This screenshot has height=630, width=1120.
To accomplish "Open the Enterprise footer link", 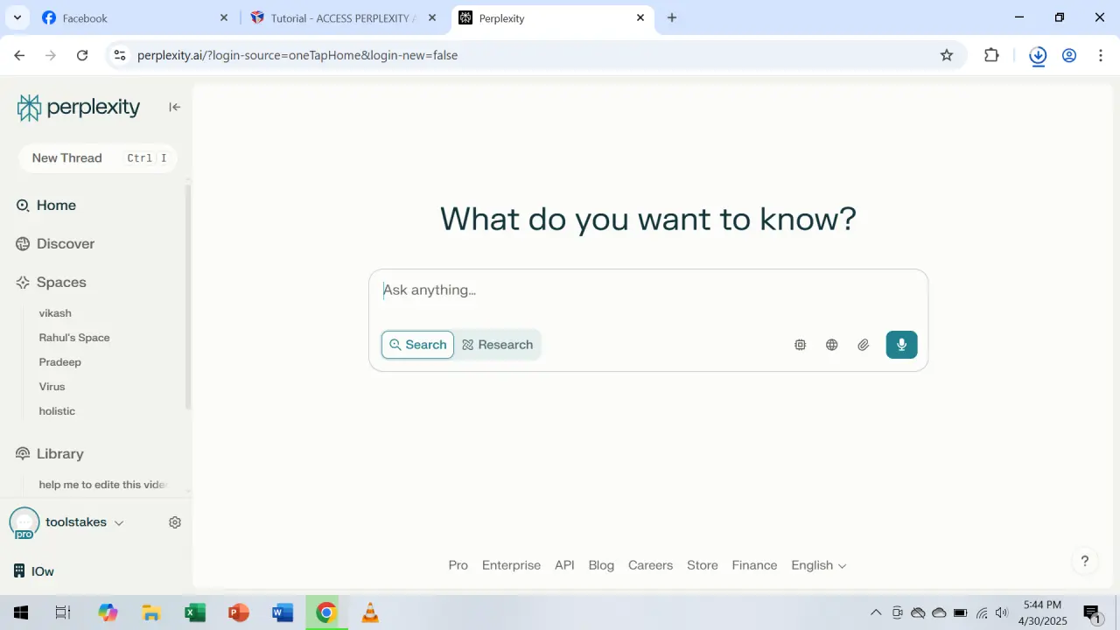I will (511, 565).
